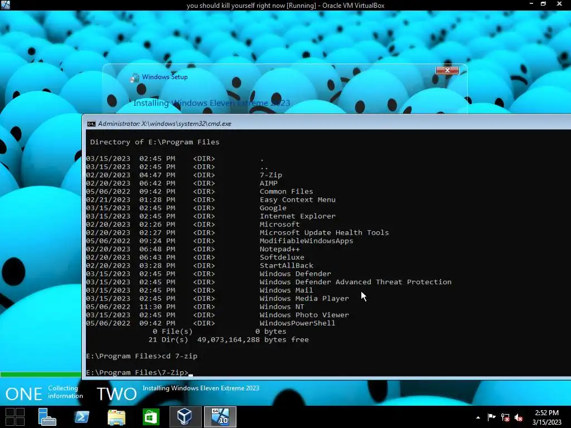Restore down the VirtualBox VM window

click(x=543, y=4)
